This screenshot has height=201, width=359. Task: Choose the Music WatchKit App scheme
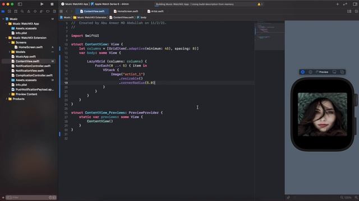[x=75, y=4]
